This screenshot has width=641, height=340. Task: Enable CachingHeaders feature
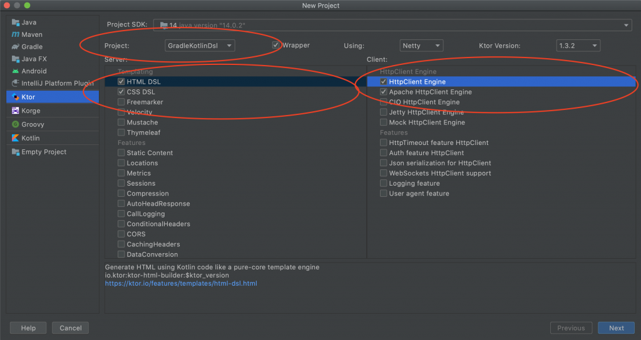click(x=121, y=244)
